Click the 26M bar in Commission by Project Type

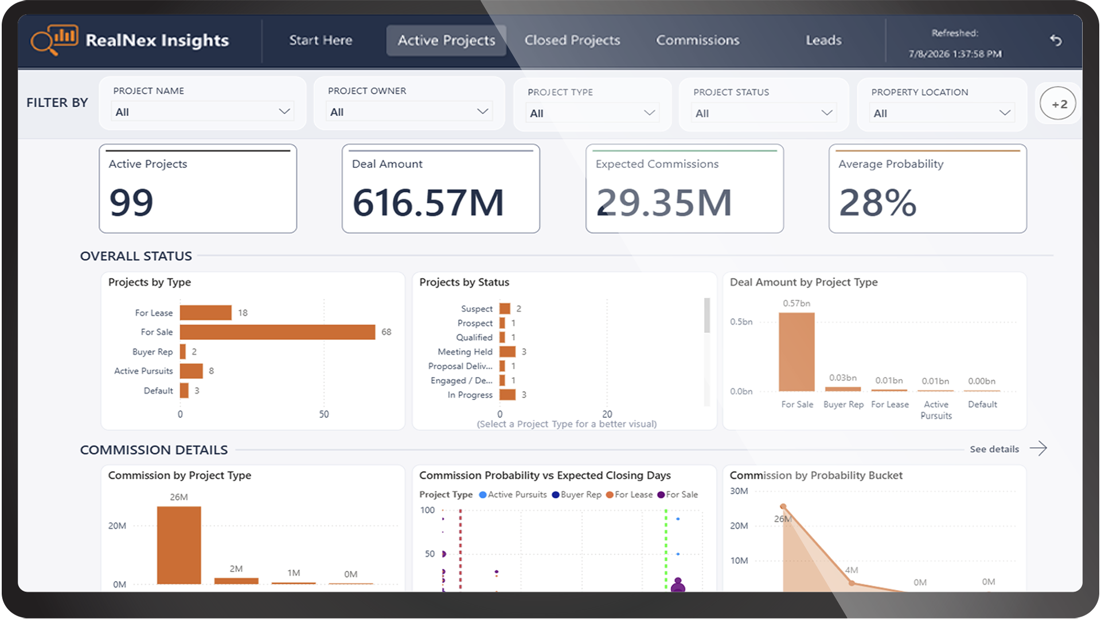click(179, 545)
